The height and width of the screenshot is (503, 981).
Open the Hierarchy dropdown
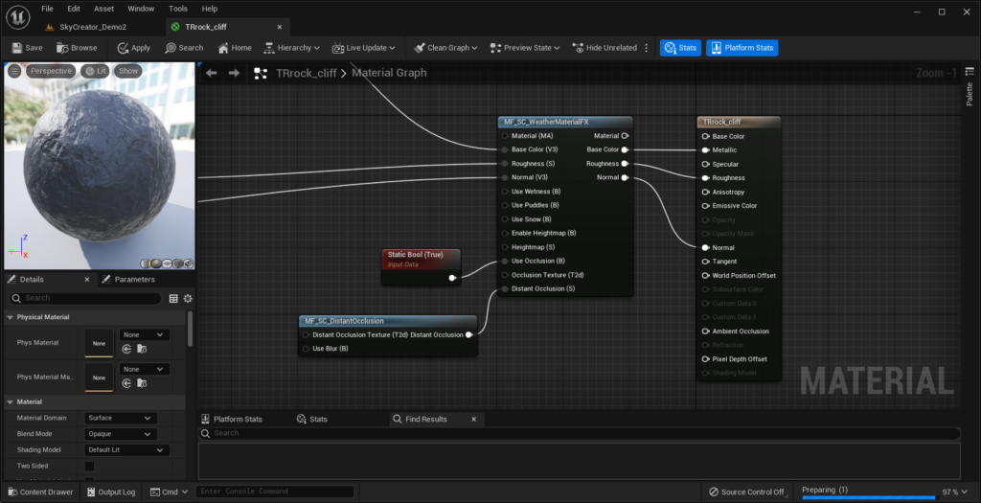[291, 48]
